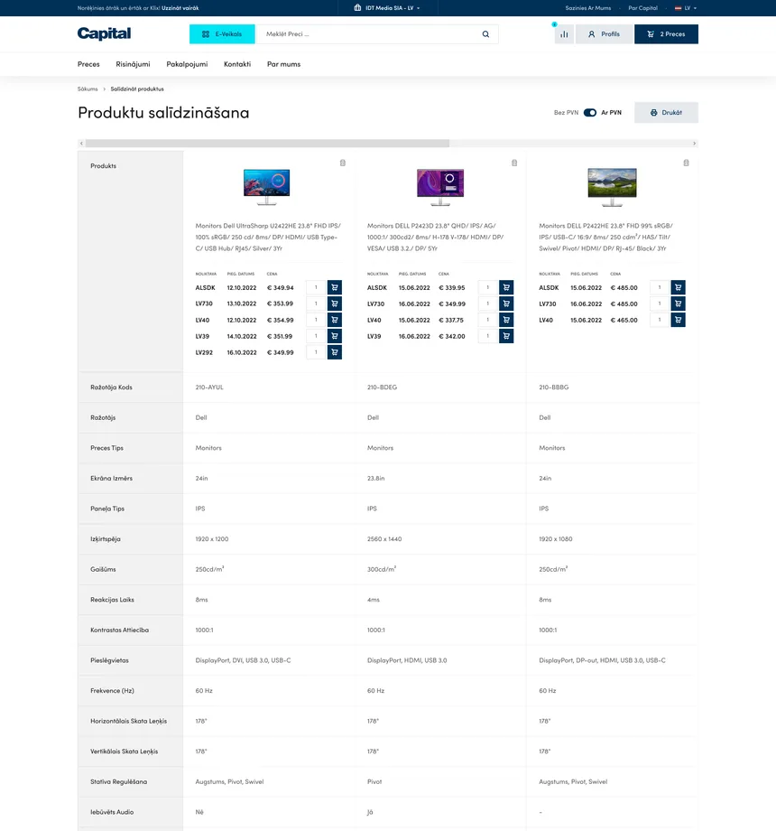This screenshot has width=776, height=831.
Task: Open the comparison chart icon in header
Action: [564, 34]
